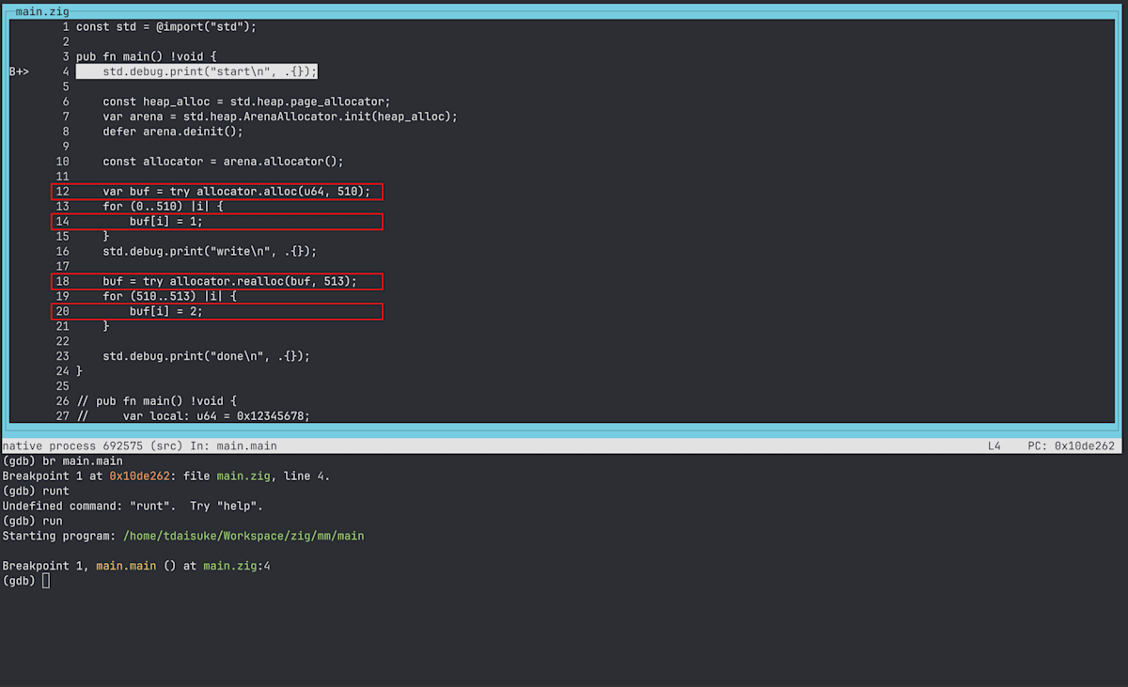Click line number 25 in the gutter
Screen dimensions: 1128x687
[x=62, y=386]
